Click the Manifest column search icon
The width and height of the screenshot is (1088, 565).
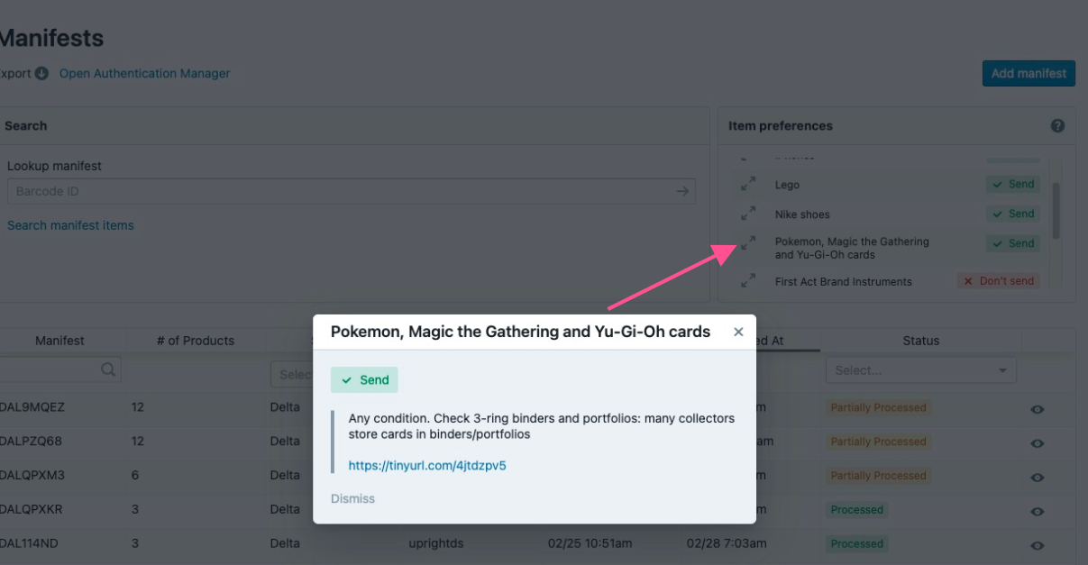108,369
